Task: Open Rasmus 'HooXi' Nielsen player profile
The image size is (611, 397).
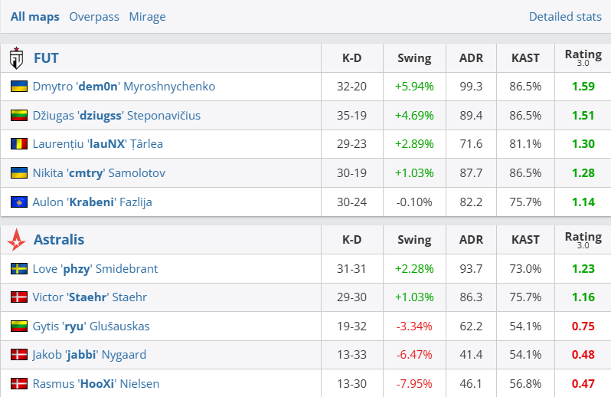Action: click(96, 383)
